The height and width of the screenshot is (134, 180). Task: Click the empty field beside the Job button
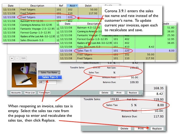pos(50,82)
